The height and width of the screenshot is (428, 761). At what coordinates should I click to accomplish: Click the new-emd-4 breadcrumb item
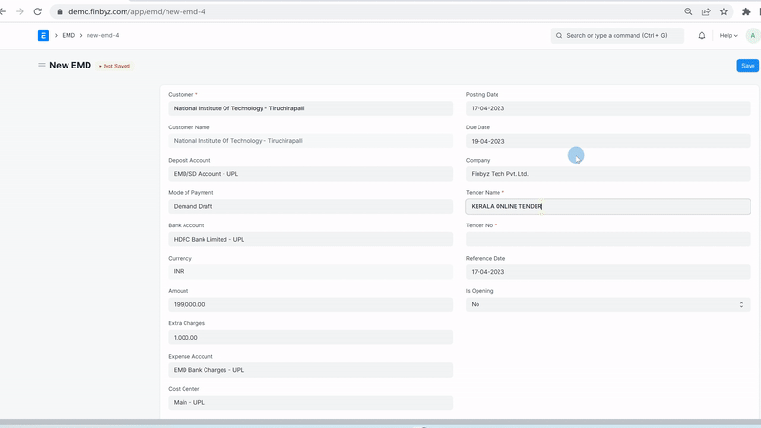[x=103, y=35]
